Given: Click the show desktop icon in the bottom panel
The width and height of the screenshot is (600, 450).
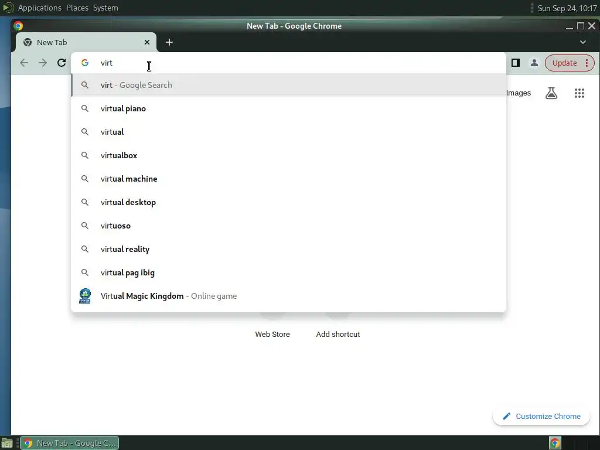Looking at the screenshot, I should point(7,444).
